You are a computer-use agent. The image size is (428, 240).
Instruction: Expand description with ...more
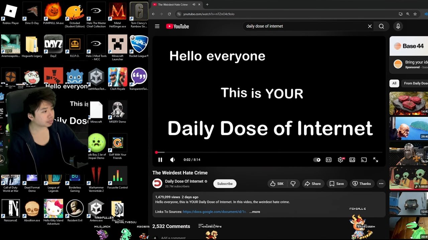click(x=254, y=212)
